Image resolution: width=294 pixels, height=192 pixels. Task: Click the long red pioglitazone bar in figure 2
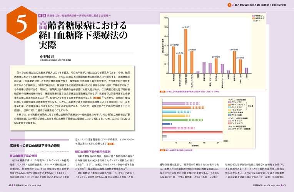click(192, 132)
